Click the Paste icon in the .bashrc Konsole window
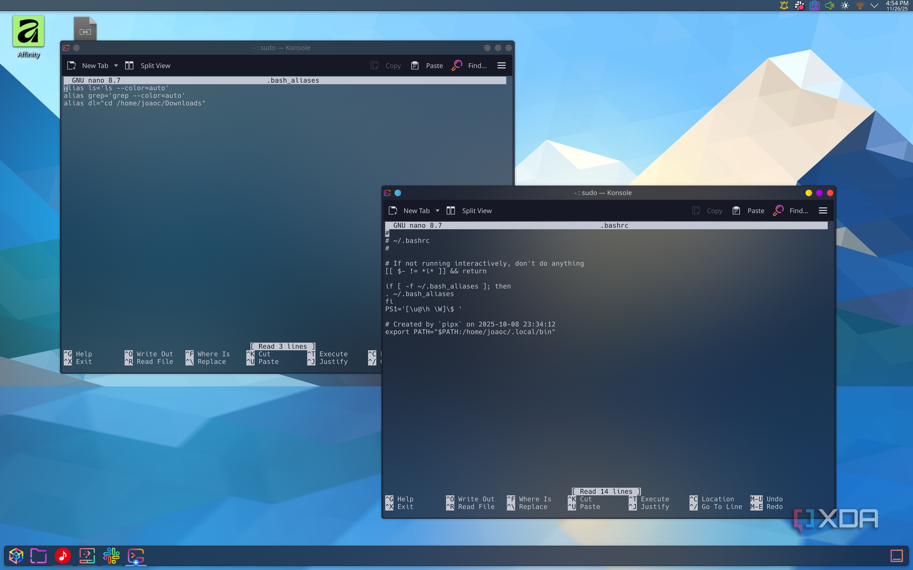This screenshot has height=570, width=913. pos(736,211)
